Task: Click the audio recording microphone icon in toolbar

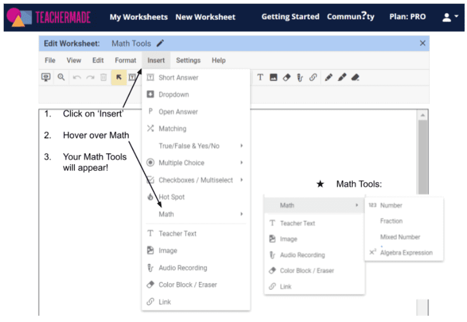Action: tap(300, 77)
